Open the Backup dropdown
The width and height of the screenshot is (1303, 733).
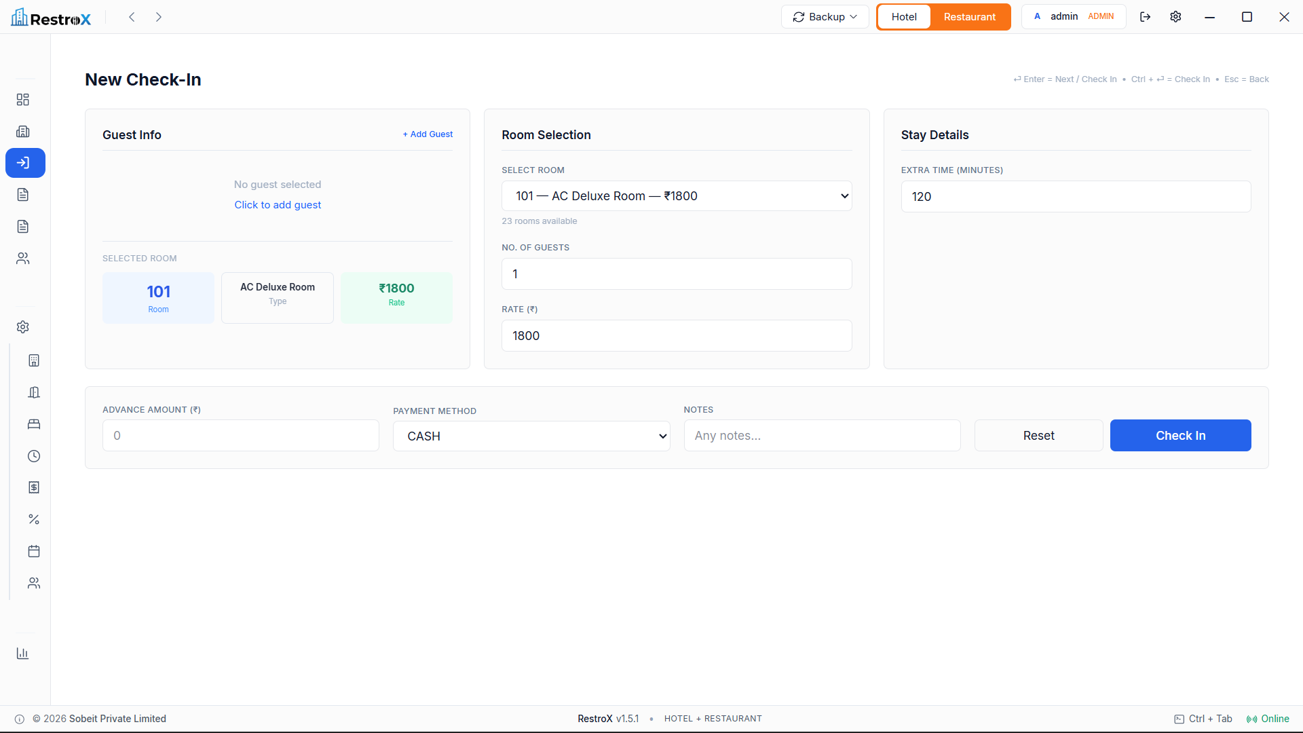(x=825, y=17)
